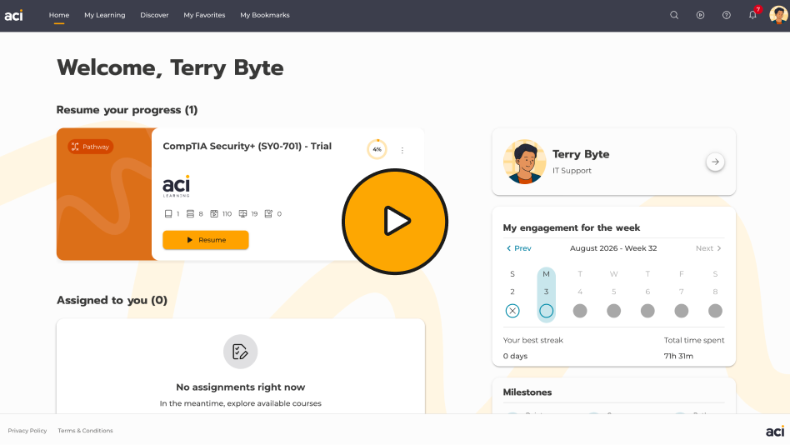Image resolution: width=790 pixels, height=445 pixels.
Task: Open the user avatar menu in the header
Action: pos(778,15)
